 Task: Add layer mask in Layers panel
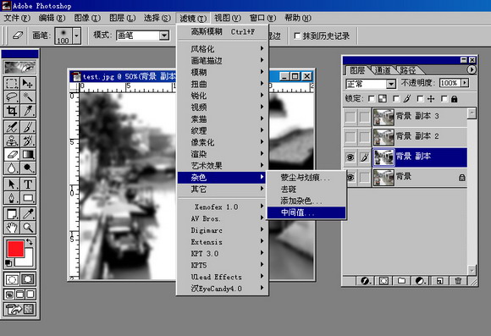pyautogui.click(x=383, y=281)
